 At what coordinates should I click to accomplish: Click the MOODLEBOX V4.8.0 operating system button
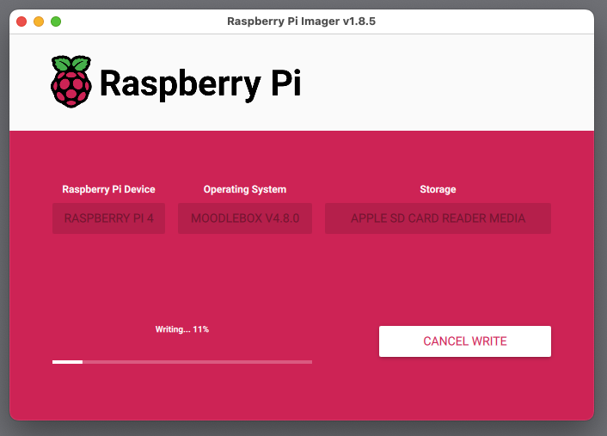[245, 218]
